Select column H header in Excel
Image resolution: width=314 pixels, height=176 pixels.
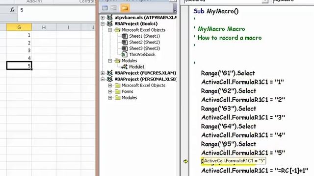44,27
